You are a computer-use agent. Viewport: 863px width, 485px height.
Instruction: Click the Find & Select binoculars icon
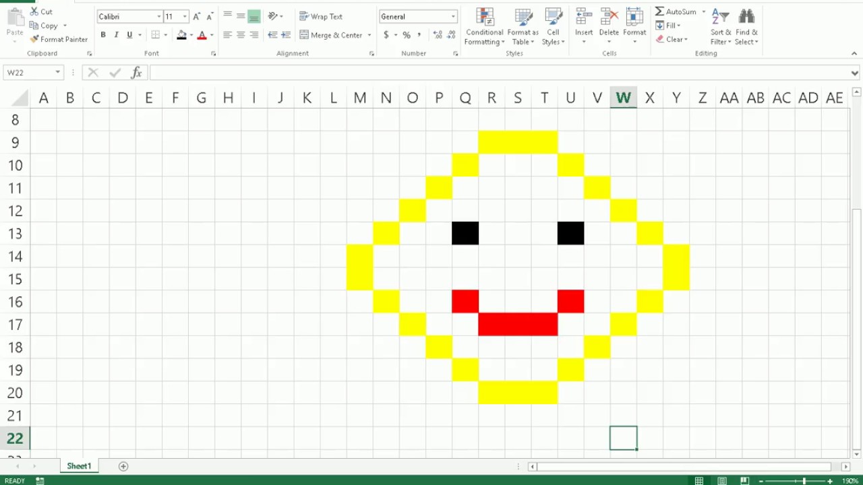click(x=746, y=18)
